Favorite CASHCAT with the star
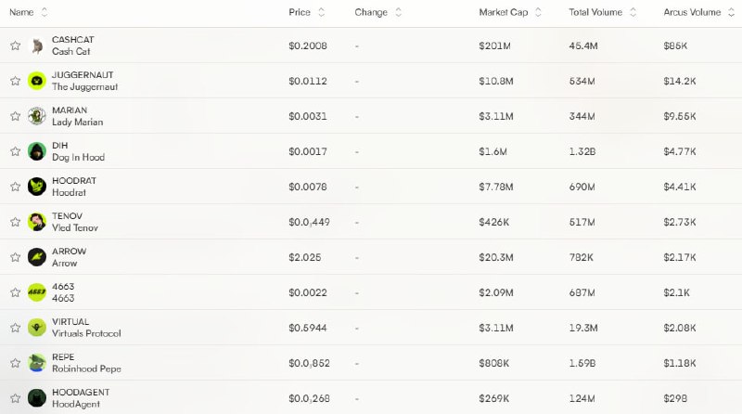The image size is (742, 414). pos(16,45)
